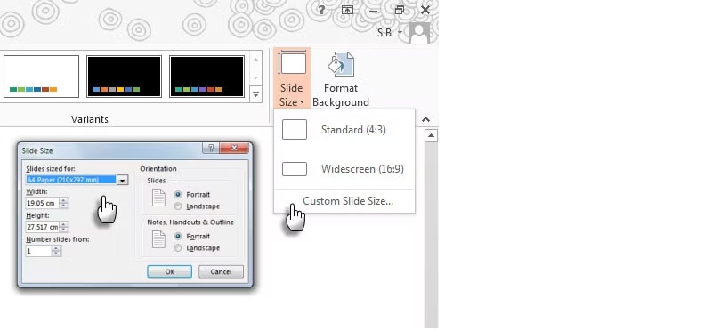This screenshot has height=331, width=712.
Task: Expand the Variants gallery More arrow
Action: (x=255, y=94)
